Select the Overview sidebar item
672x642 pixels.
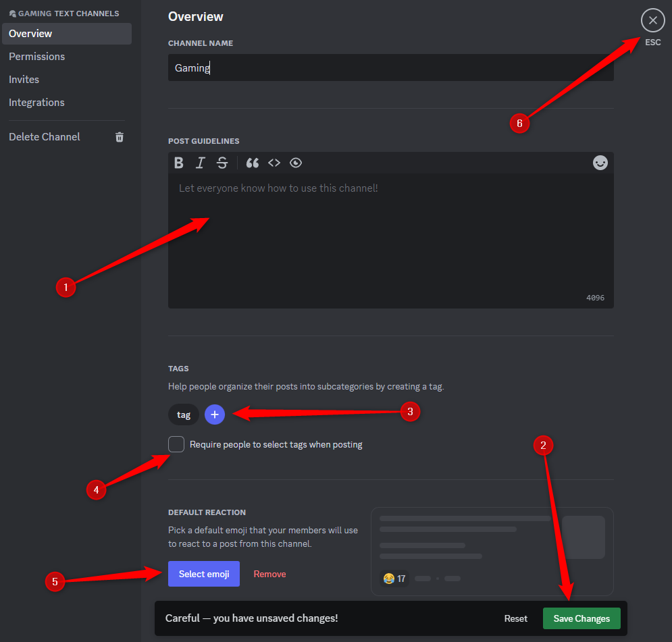[30, 33]
